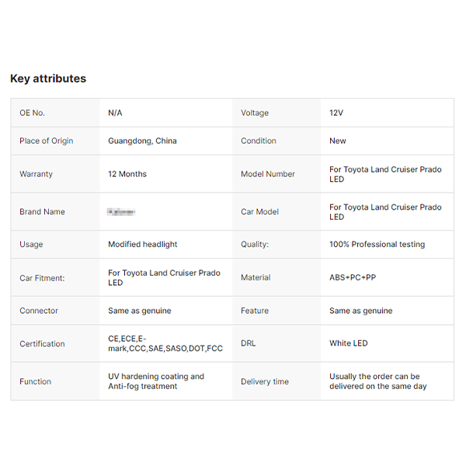Click the Model Number label
This screenshot has height=466, width=466.
pyautogui.click(x=268, y=174)
